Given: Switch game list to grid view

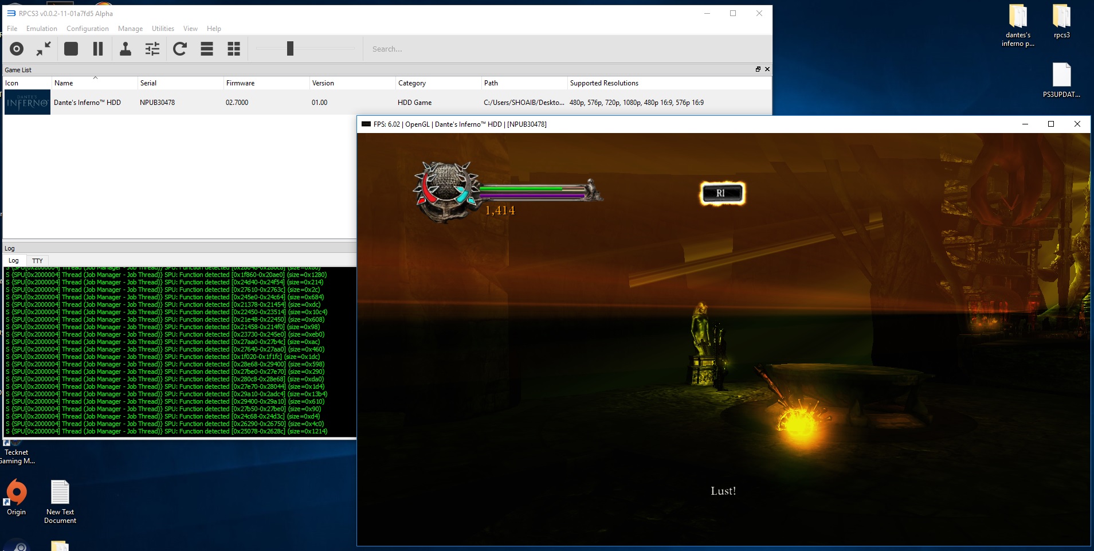Looking at the screenshot, I should (x=234, y=49).
